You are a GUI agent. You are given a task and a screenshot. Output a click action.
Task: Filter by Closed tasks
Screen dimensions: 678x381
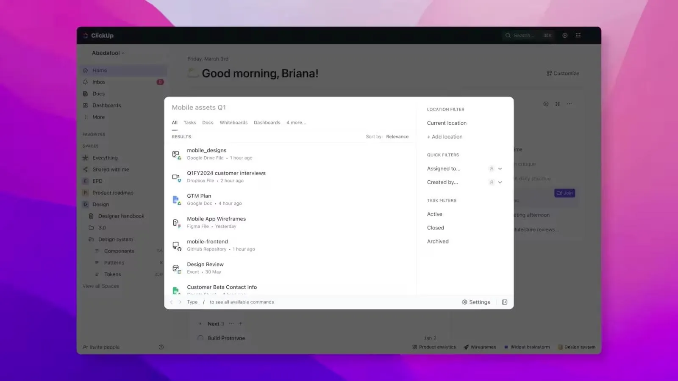pos(436,228)
